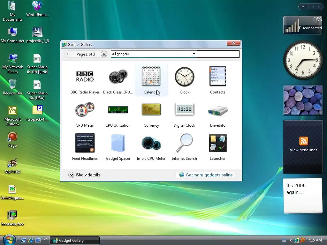Select My Network Places icon
This screenshot has width=327, height=245.
tap(12, 63)
